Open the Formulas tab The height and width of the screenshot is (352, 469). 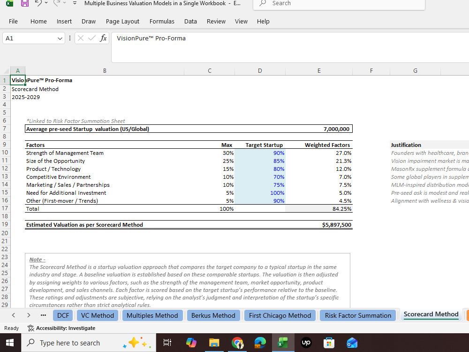(162, 21)
